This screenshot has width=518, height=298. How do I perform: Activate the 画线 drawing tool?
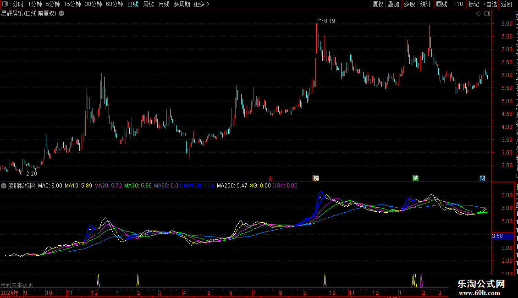coord(442,4)
